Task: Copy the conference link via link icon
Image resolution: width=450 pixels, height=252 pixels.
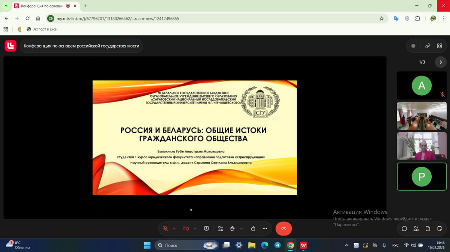Action: tap(428, 46)
